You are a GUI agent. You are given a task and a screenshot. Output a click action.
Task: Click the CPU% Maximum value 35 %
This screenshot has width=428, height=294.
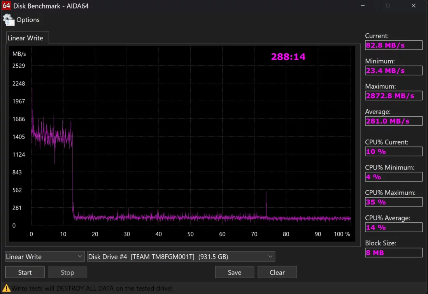pos(393,202)
